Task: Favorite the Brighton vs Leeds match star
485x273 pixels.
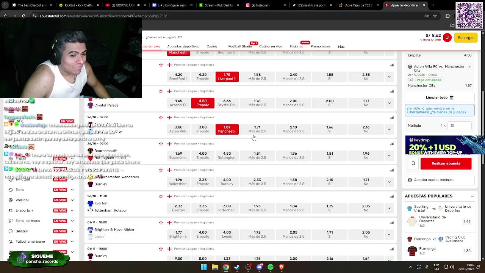Action: [161, 223]
